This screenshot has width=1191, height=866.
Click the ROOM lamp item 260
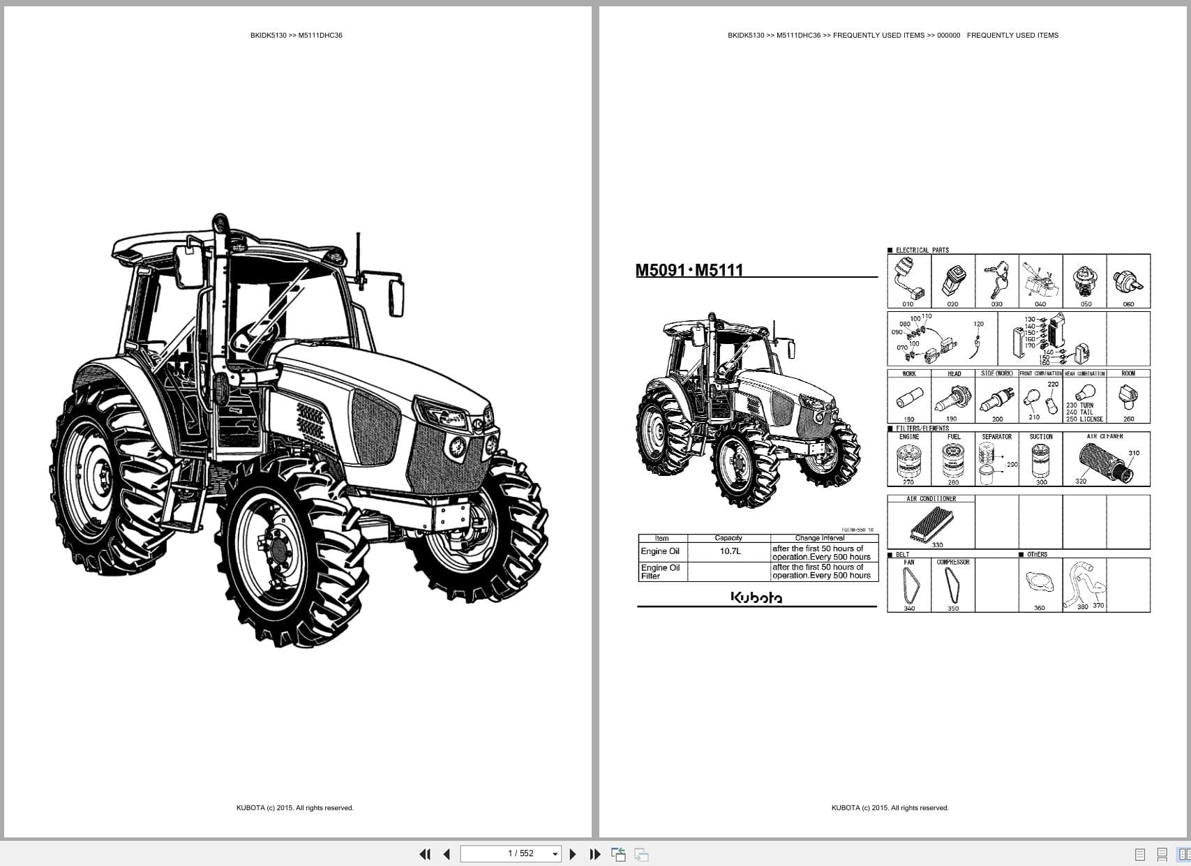[1128, 400]
